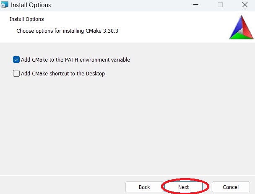255x194 pixels.
Task: Minimize the Install Options window
Action: (195, 5)
